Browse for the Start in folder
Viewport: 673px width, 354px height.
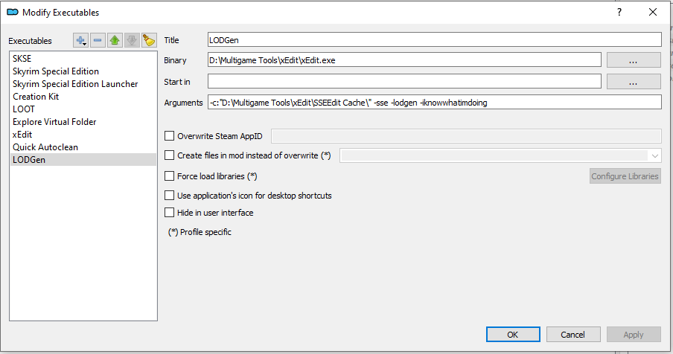click(x=634, y=81)
